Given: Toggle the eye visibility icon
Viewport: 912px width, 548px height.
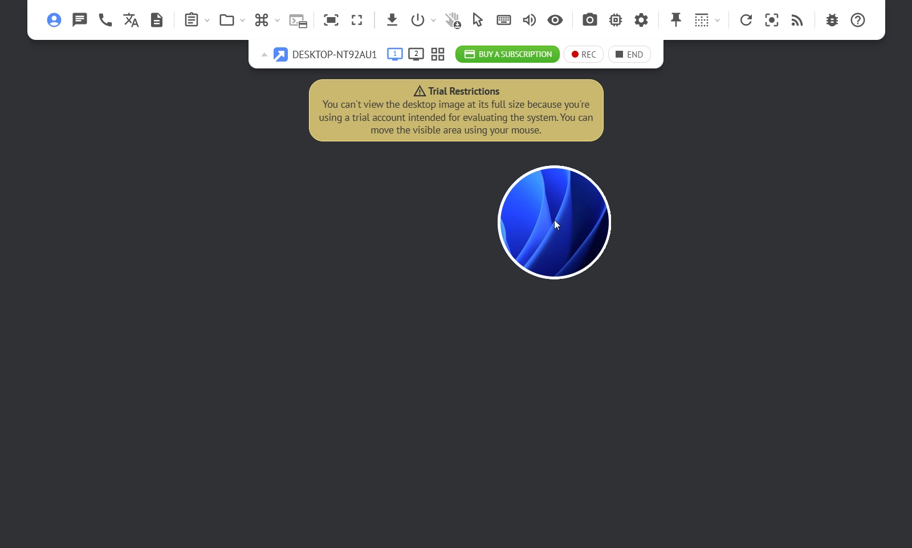Looking at the screenshot, I should point(555,21).
